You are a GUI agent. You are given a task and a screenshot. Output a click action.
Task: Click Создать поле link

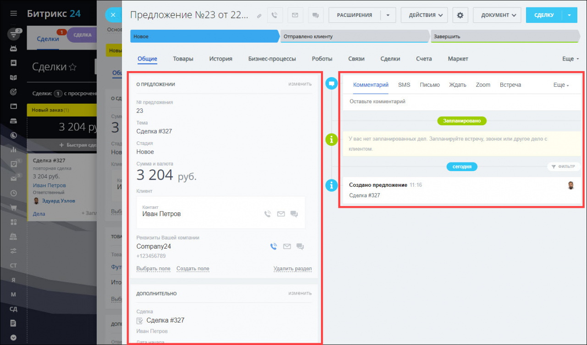pos(193,269)
